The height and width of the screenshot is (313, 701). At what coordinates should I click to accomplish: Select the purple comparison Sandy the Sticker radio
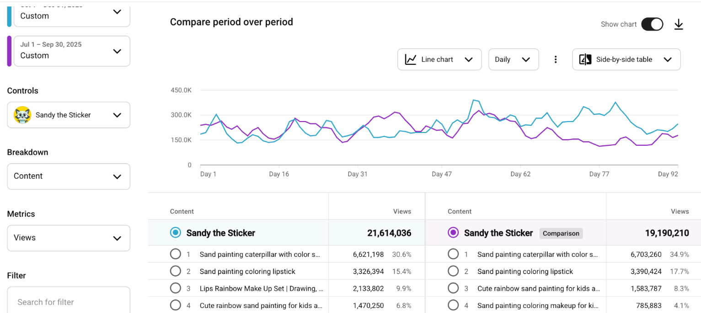coord(453,233)
